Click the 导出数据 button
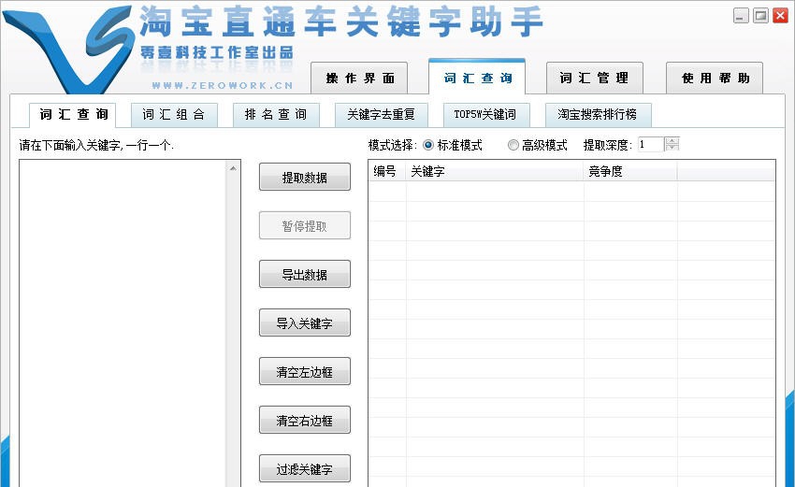This screenshot has height=487, width=795. [x=305, y=274]
